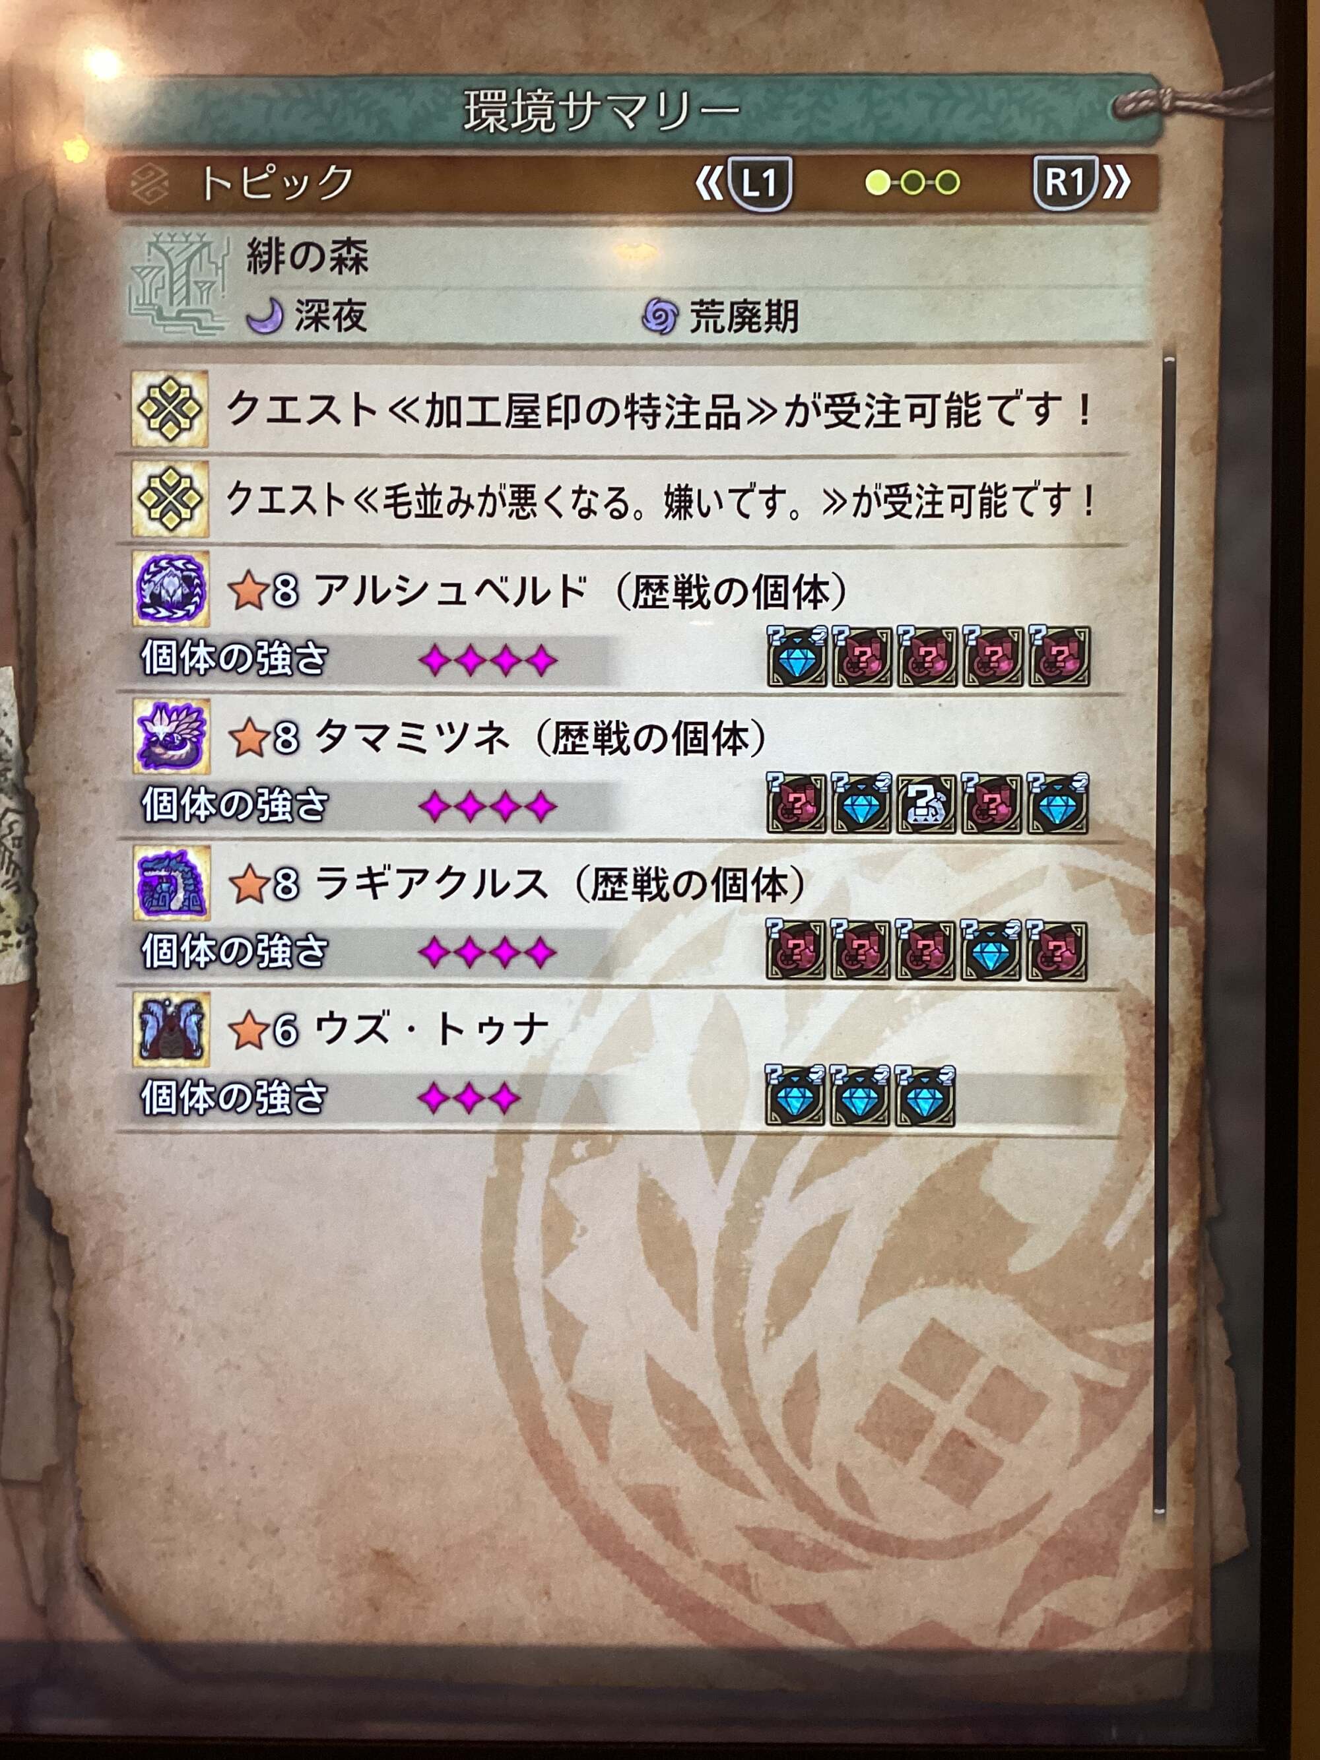The width and height of the screenshot is (1320, 1760).
Task: Select the third page indicator dot
Action: (x=948, y=184)
